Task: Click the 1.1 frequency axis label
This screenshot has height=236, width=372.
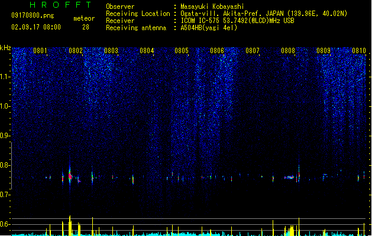Action: click(x=5, y=77)
